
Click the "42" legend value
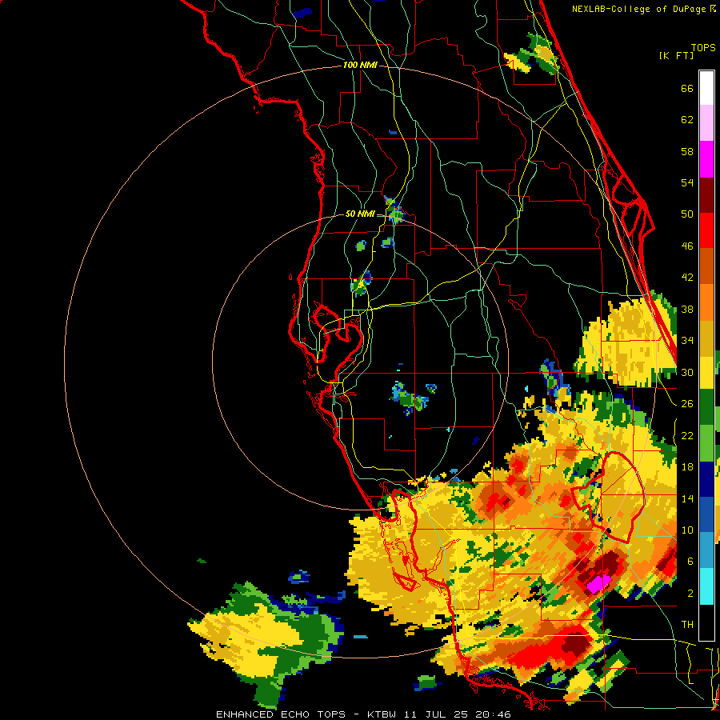coord(687,278)
